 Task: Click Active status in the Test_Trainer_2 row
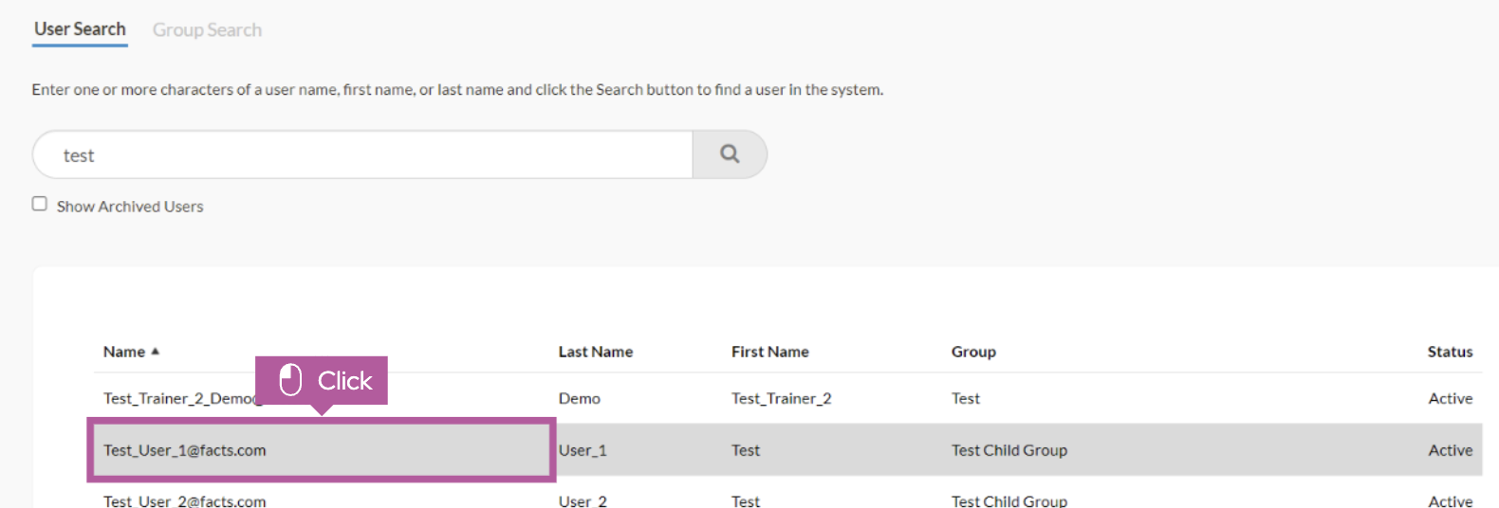tap(1450, 399)
